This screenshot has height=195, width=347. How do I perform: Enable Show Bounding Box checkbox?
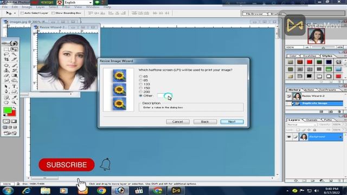53,13
